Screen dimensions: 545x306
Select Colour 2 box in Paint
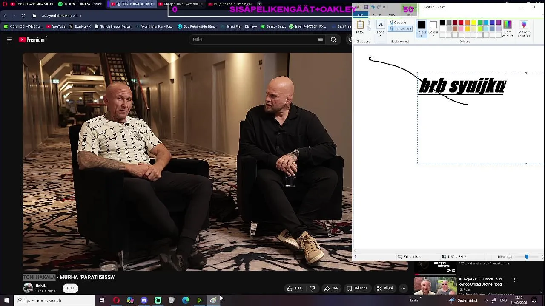coord(433,28)
